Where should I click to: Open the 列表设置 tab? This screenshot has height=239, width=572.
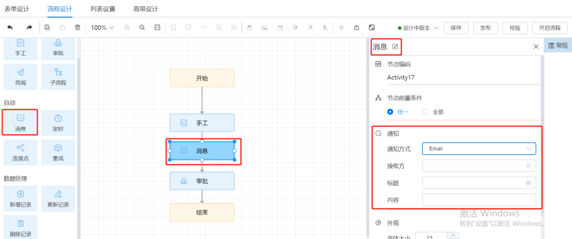point(102,9)
